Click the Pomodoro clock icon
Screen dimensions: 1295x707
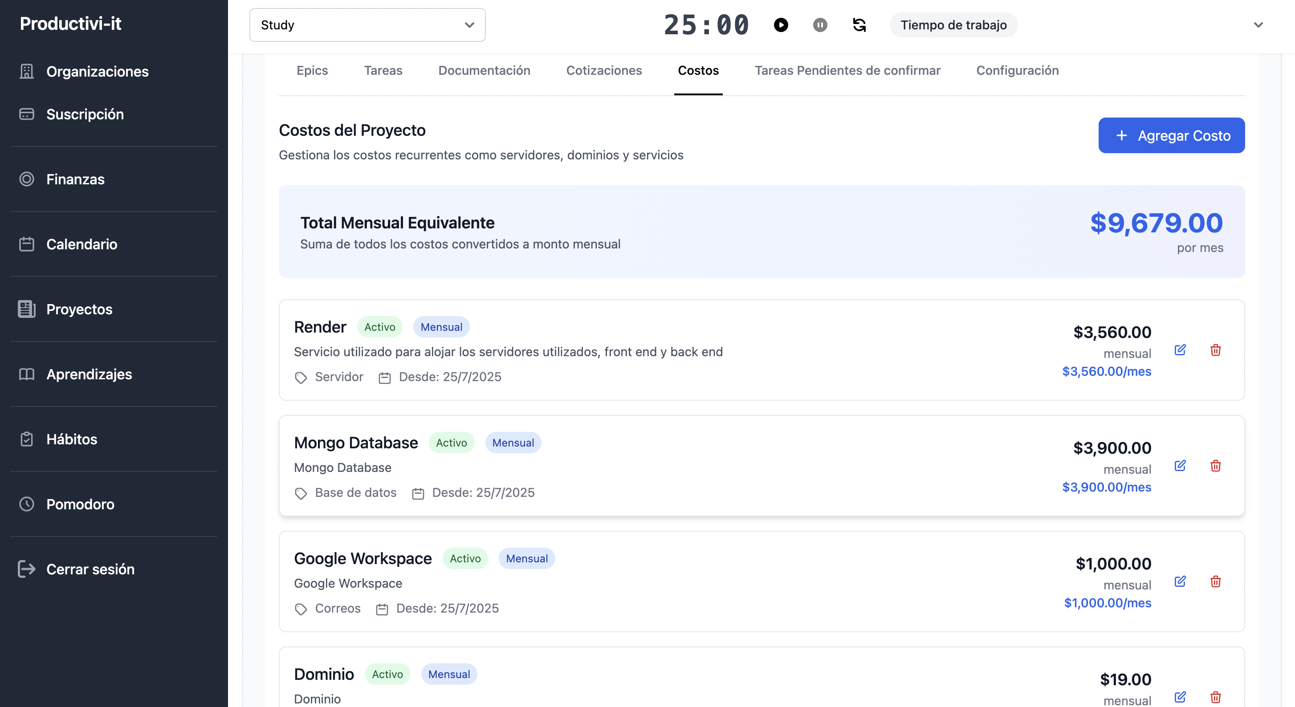pyautogui.click(x=27, y=504)
